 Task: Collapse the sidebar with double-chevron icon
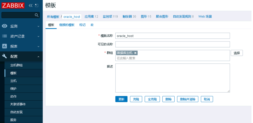[30, 5]
